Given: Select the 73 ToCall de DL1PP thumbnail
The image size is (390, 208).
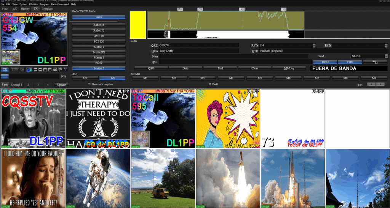Looking at the screenshot, I should pos(293,118).
